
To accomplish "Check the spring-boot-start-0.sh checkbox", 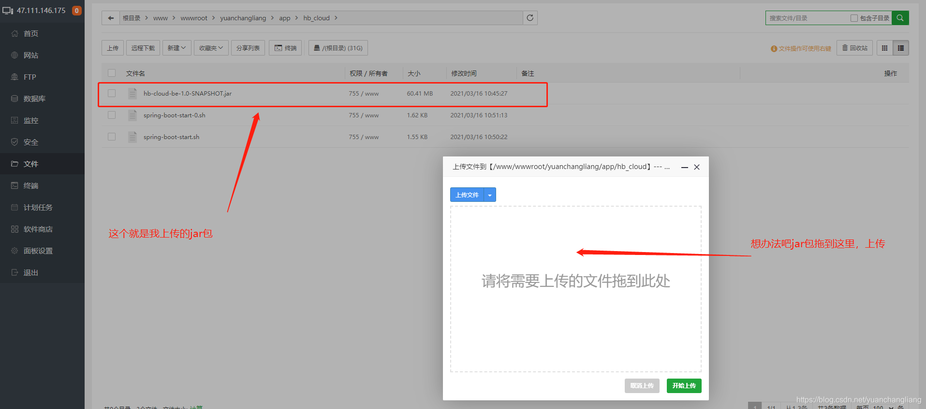I will (112, 115).
